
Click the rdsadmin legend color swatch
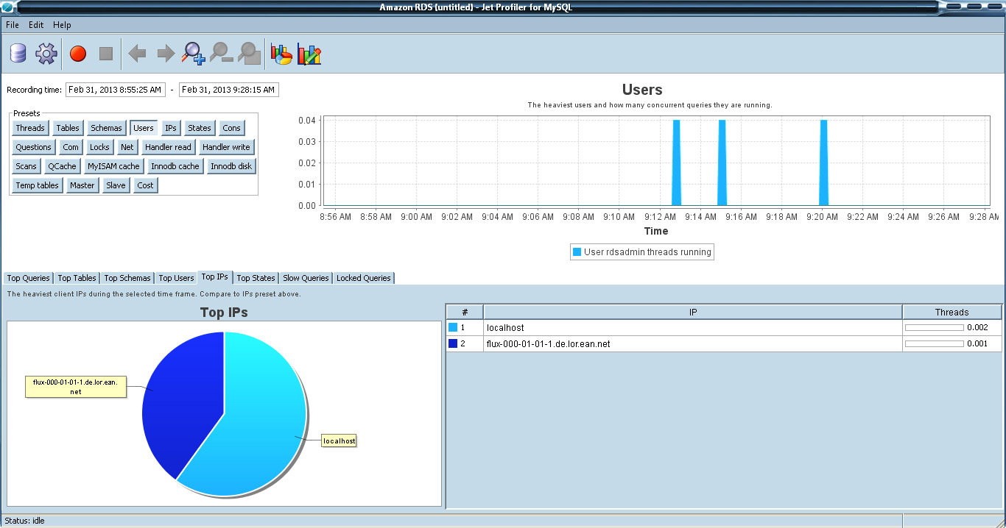(577, 252)
